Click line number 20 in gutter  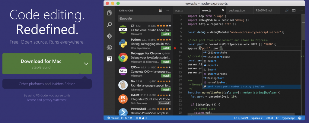(180, 93)
